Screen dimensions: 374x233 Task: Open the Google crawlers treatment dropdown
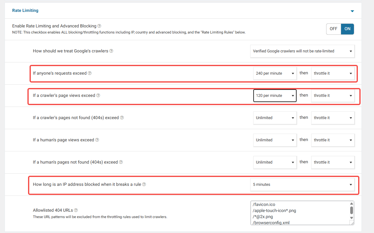(302, 51)
